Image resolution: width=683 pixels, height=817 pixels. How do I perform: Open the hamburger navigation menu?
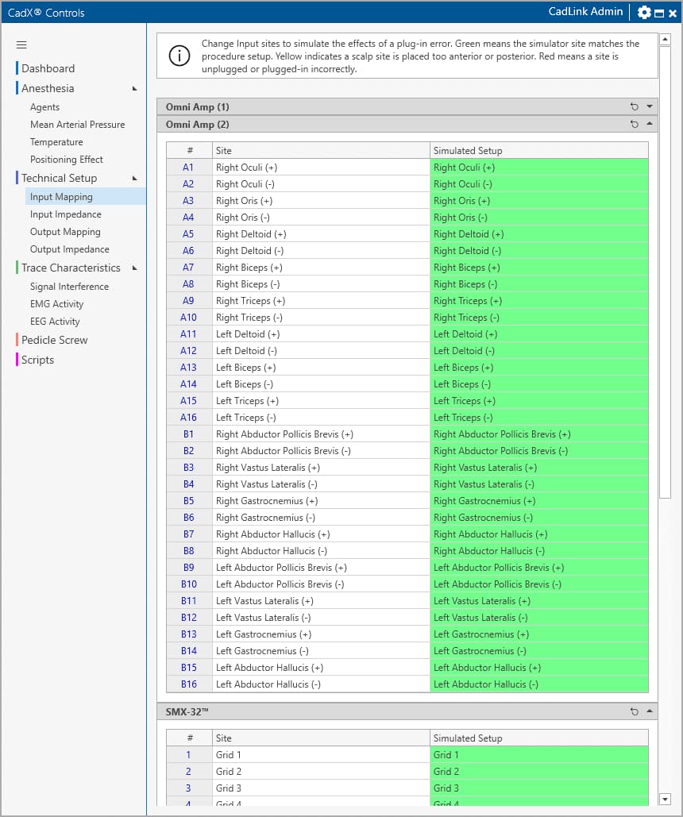pos(21,44)
